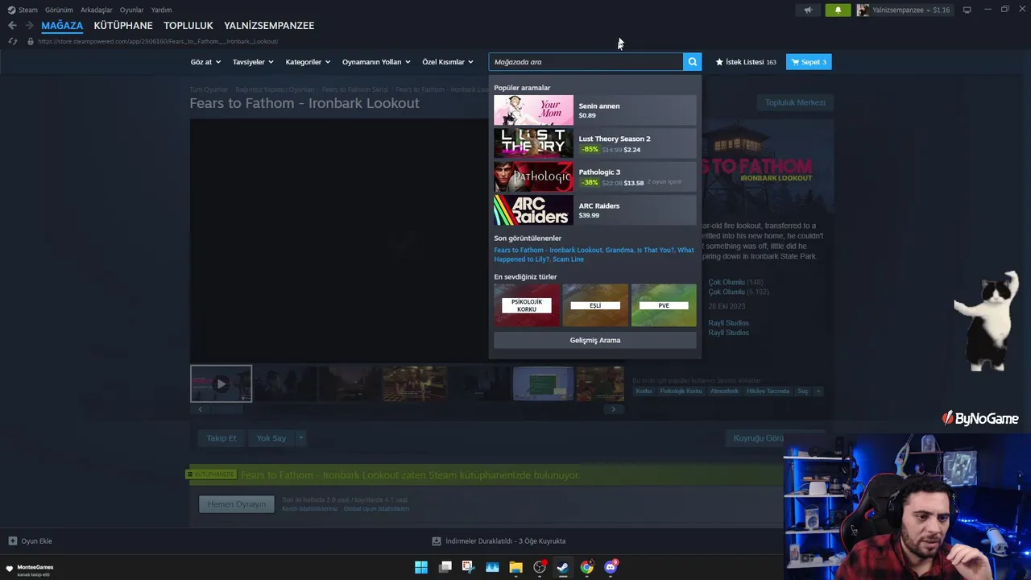Open OBS Studio from the taskbar
Image resolution: width=1031 pixels, height=580 pixels.
click(x=540, y=567)
